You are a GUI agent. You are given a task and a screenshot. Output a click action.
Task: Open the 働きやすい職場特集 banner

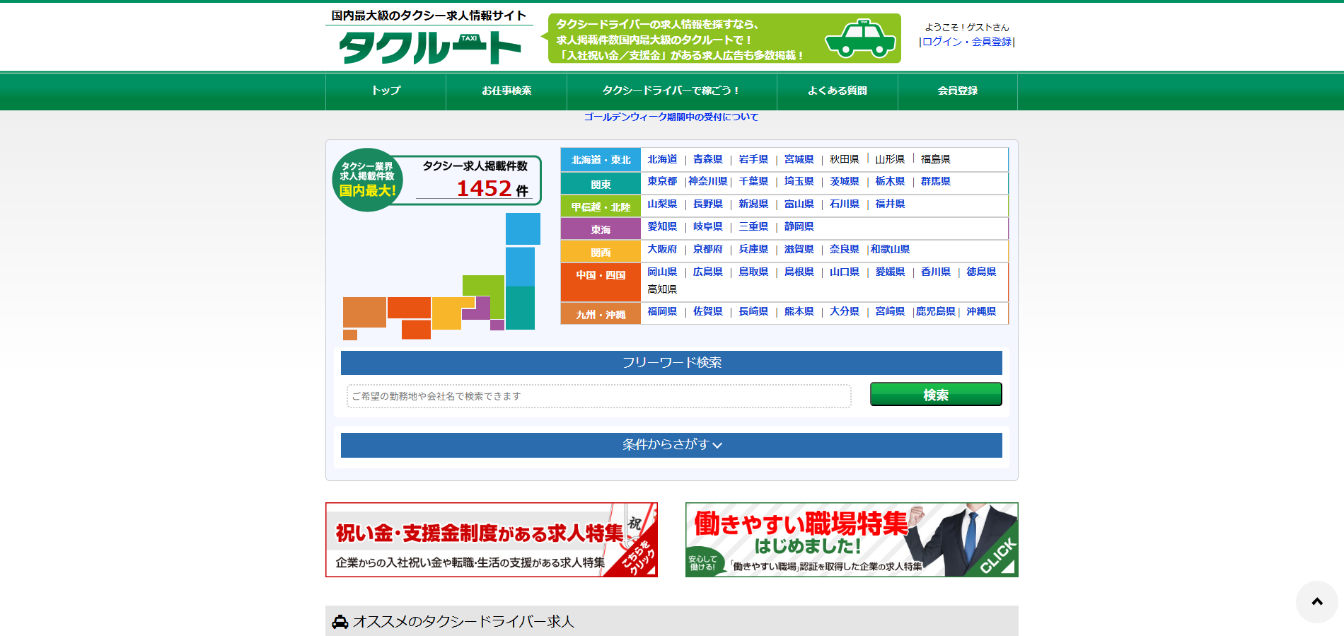(x=852, y=540)
